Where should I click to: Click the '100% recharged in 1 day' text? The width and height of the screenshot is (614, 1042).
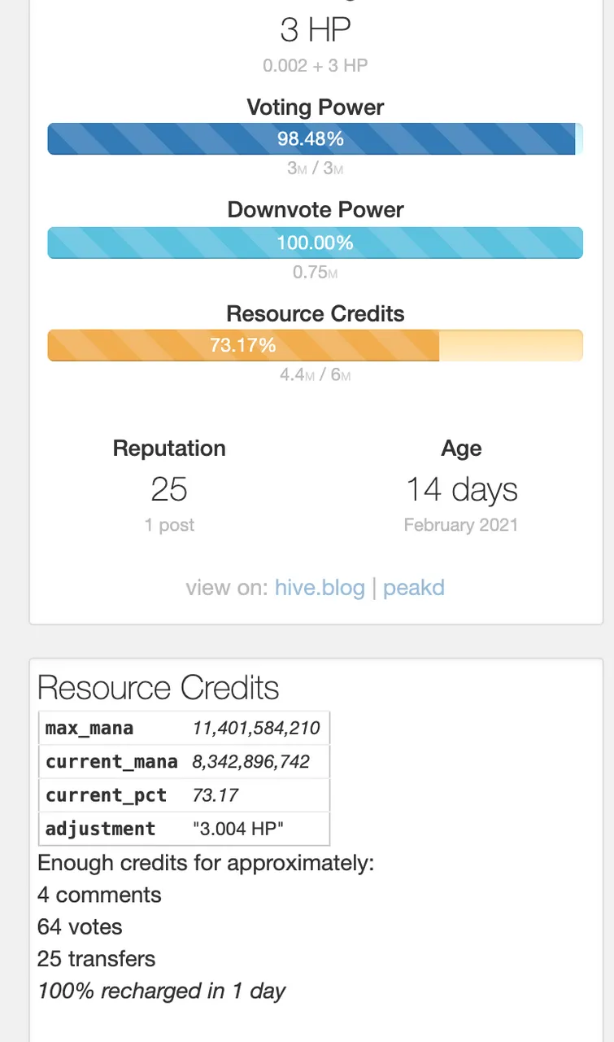[x=162, y=992]
